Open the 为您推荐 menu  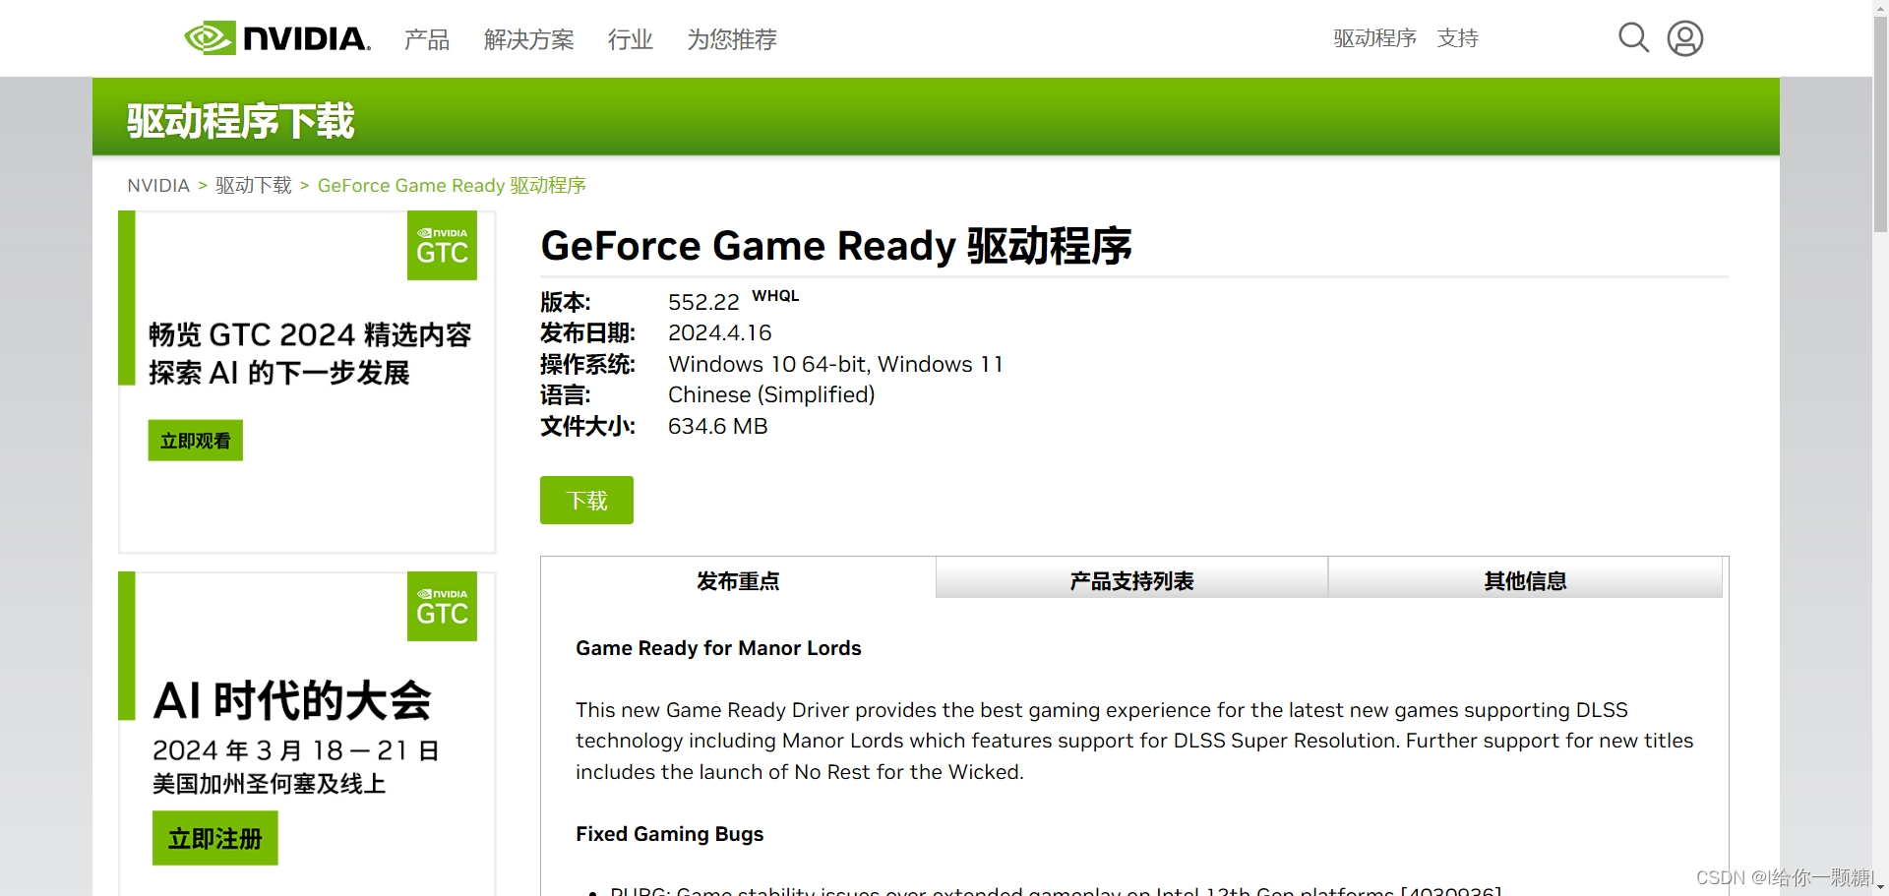tap(732, 39)
